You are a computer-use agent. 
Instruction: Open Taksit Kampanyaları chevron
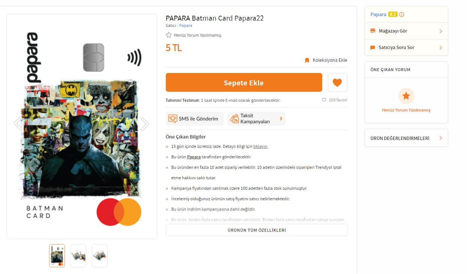click(x=281, y=119)
